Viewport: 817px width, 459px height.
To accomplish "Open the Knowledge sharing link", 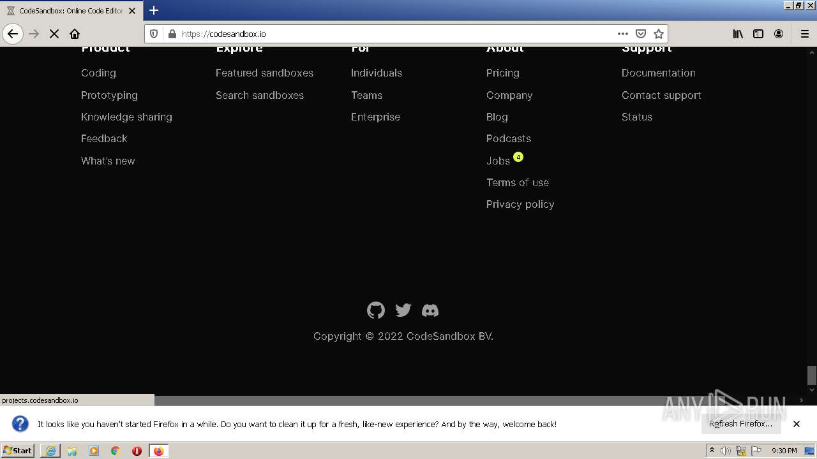I will (x=126, y=117).
